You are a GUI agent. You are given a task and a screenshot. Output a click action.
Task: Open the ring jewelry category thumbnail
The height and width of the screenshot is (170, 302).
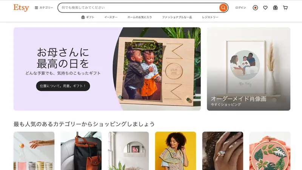tap(223, 151)
